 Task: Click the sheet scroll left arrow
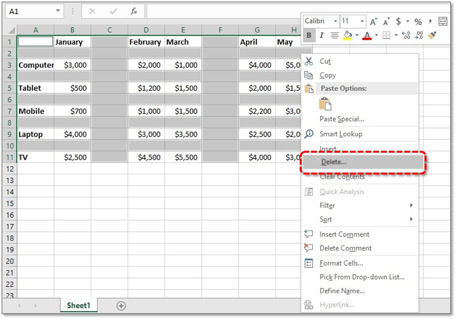coord(19,306)
